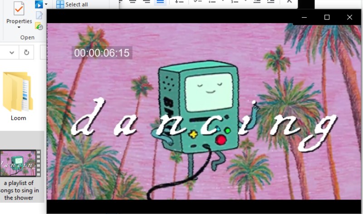The height and width of the screenshot is (214, 363).
Task: Select the Loom folder icon
Action: (x=18, y=92)
